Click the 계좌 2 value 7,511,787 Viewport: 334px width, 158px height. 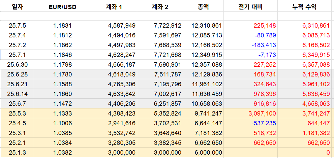160,74
